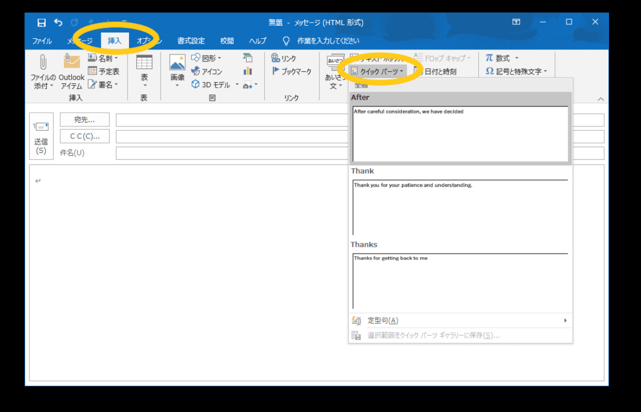Click the ブックマーク flag button
Viewport: 641px width, 412px height.
click(x=292, y=71)
